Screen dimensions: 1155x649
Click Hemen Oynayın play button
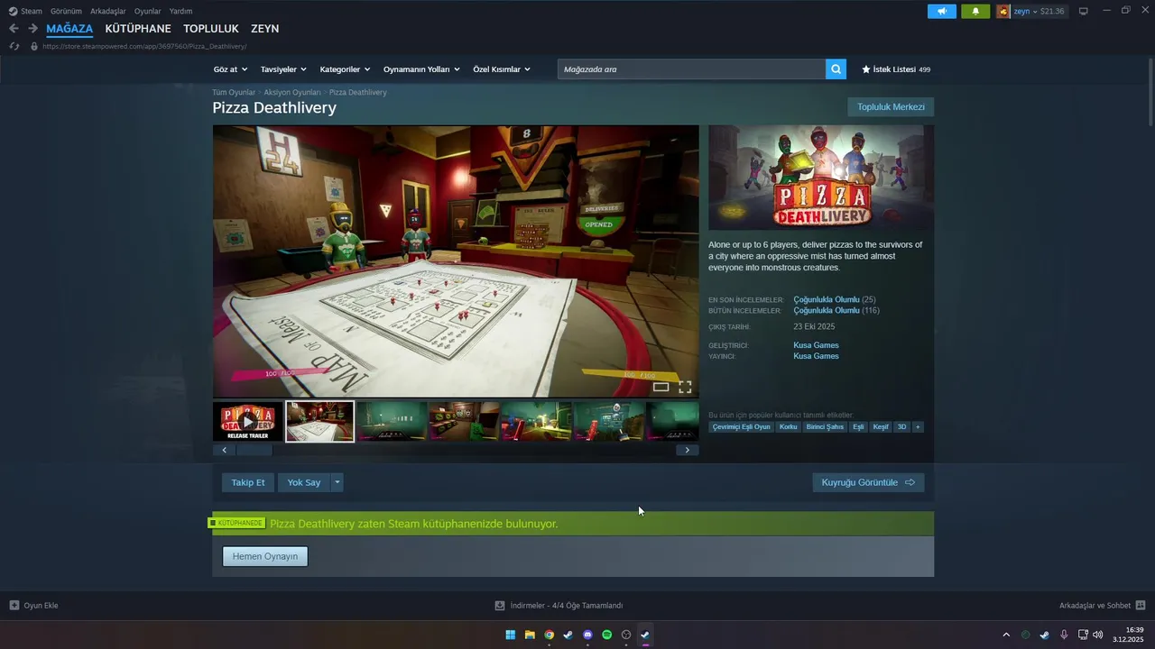(x=265, y=556)
